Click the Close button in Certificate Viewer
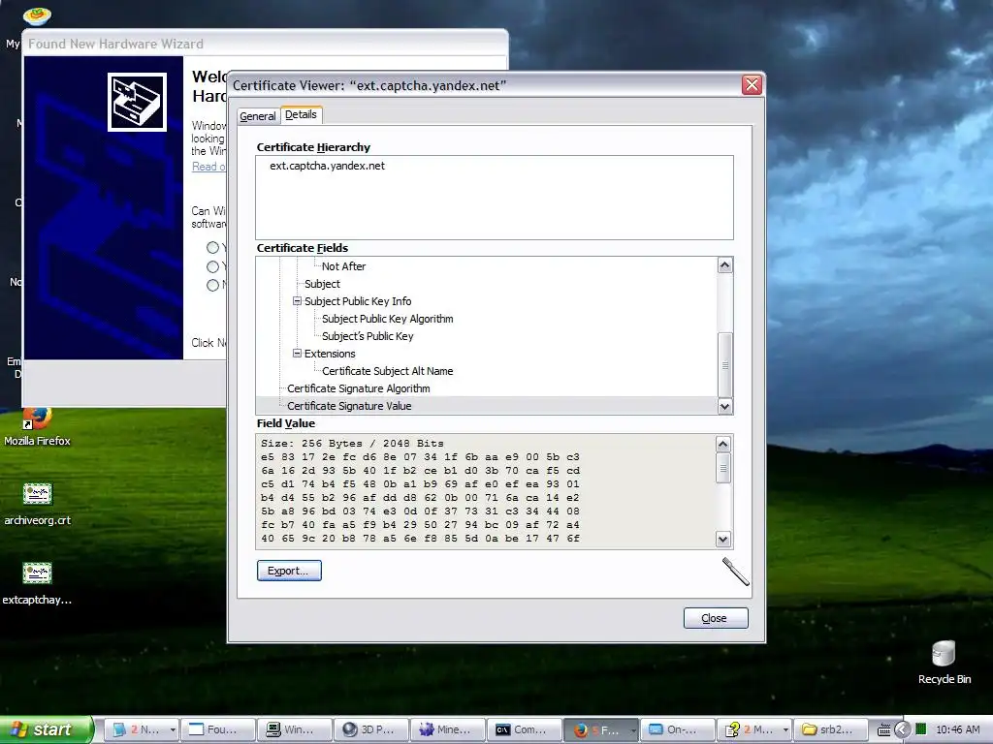This screenshot has width=993, height=744. point(716,618)
